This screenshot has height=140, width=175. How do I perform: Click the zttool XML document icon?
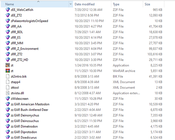[x=8, y=87]
